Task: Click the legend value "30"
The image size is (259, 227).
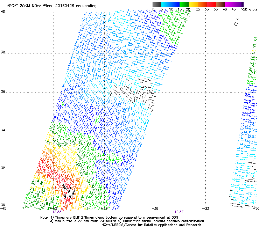Action: tap(206, 9)
